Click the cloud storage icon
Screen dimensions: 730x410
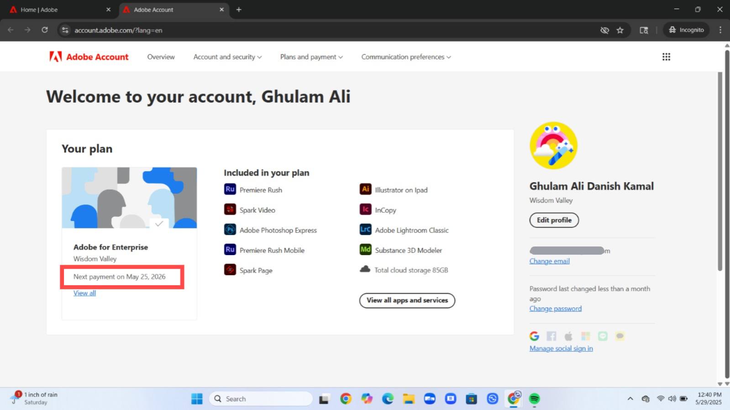tap(365, 269)
